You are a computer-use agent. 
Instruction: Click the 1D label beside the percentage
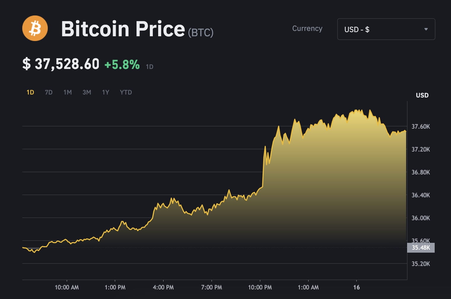click(x=150, y=67)
